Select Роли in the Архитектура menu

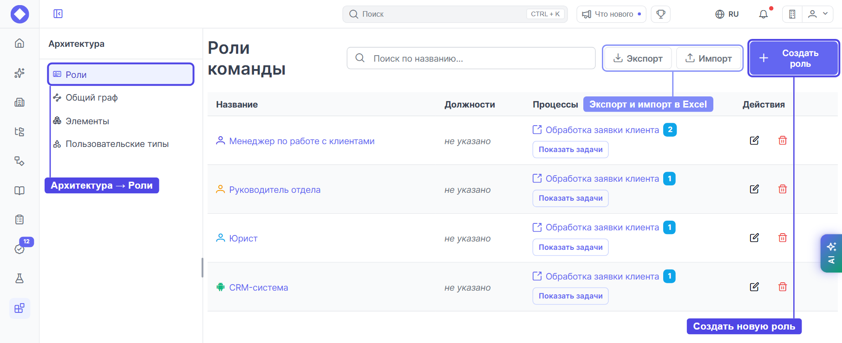121,75
